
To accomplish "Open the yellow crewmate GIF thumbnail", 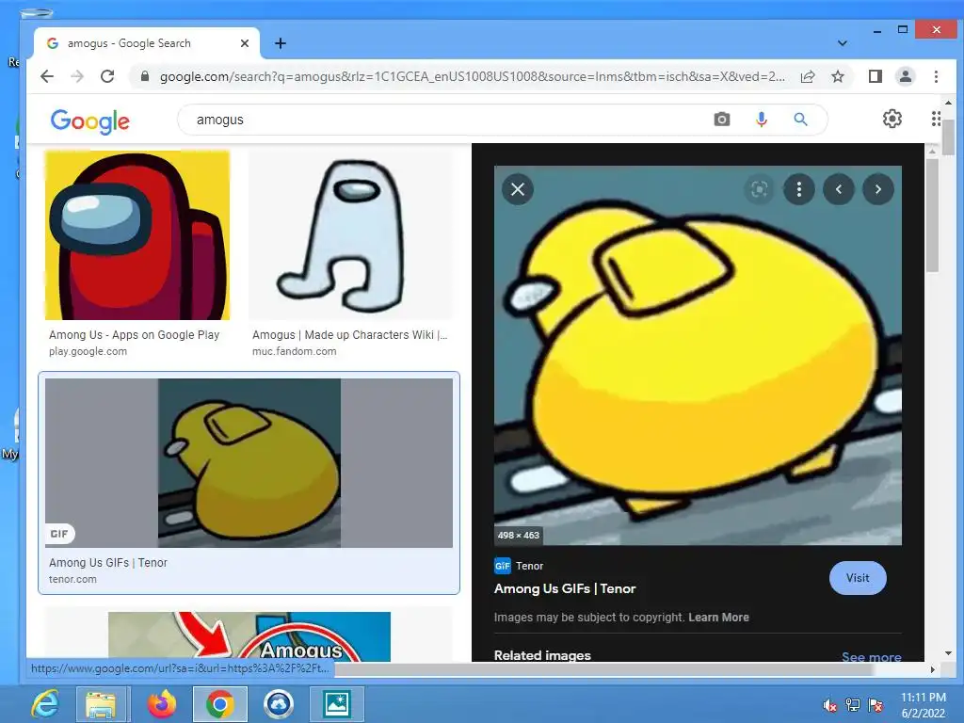I will [249, 463].
